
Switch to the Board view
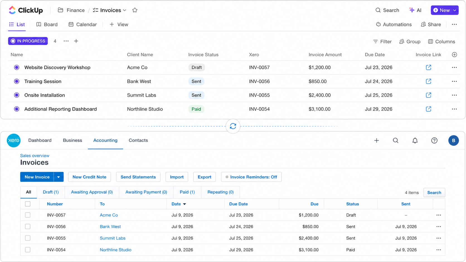point(47,25)
